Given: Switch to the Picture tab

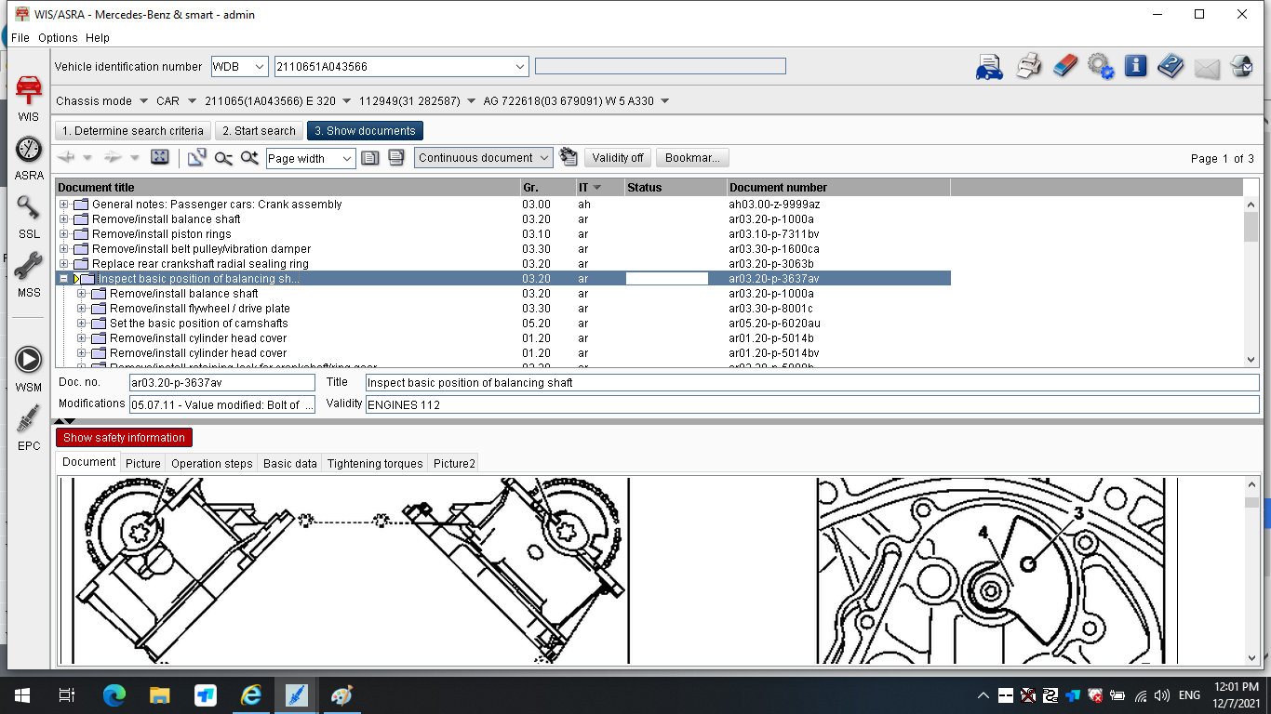Looking at the screenshot, I should click(143, 463).
